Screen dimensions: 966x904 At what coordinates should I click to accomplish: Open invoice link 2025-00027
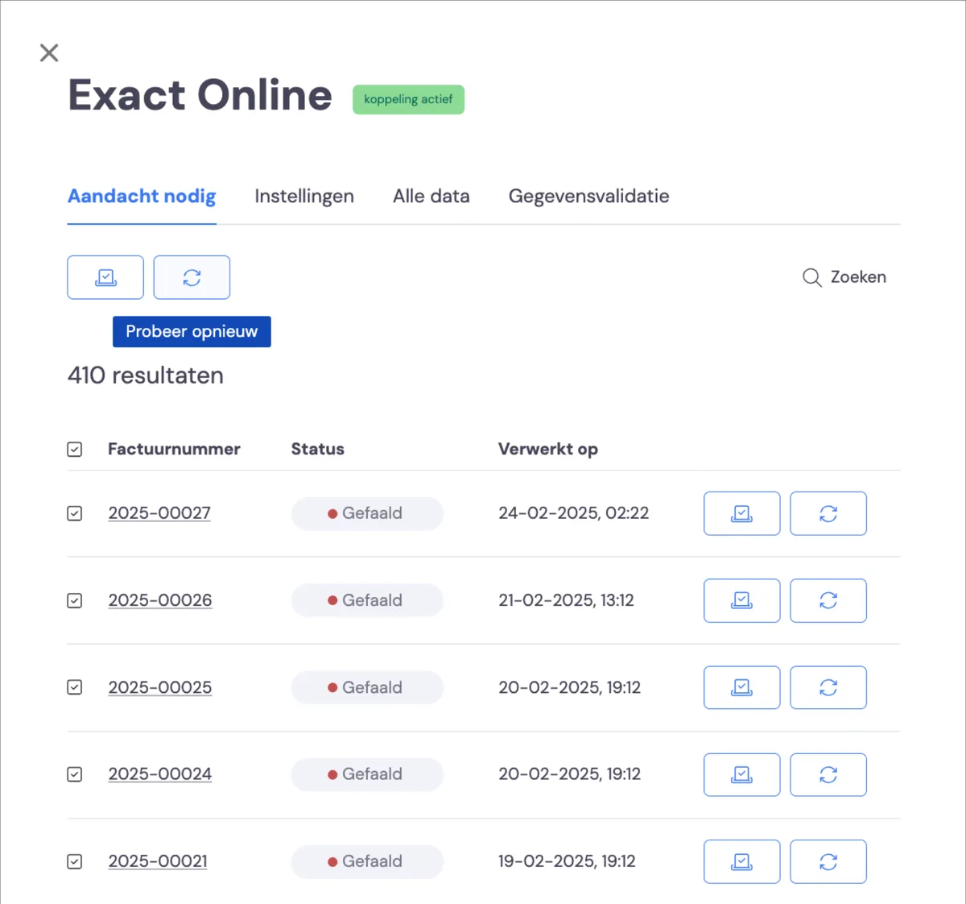(159, 513)
